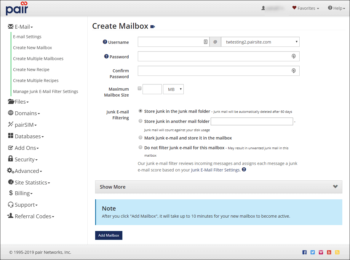Open the MB size unit dropdown
This screenshot has height=260, width=350.
point(173,89)
